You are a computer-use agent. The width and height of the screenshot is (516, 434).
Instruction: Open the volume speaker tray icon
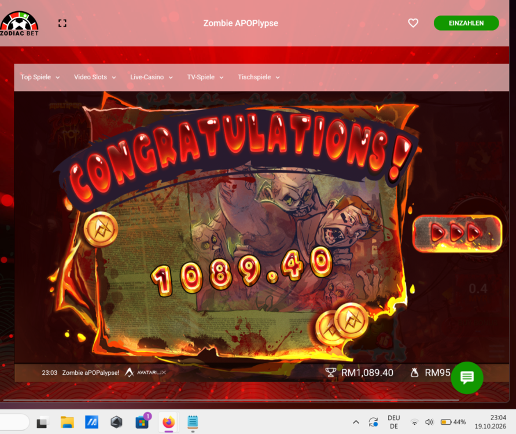(x=429, y=422)
